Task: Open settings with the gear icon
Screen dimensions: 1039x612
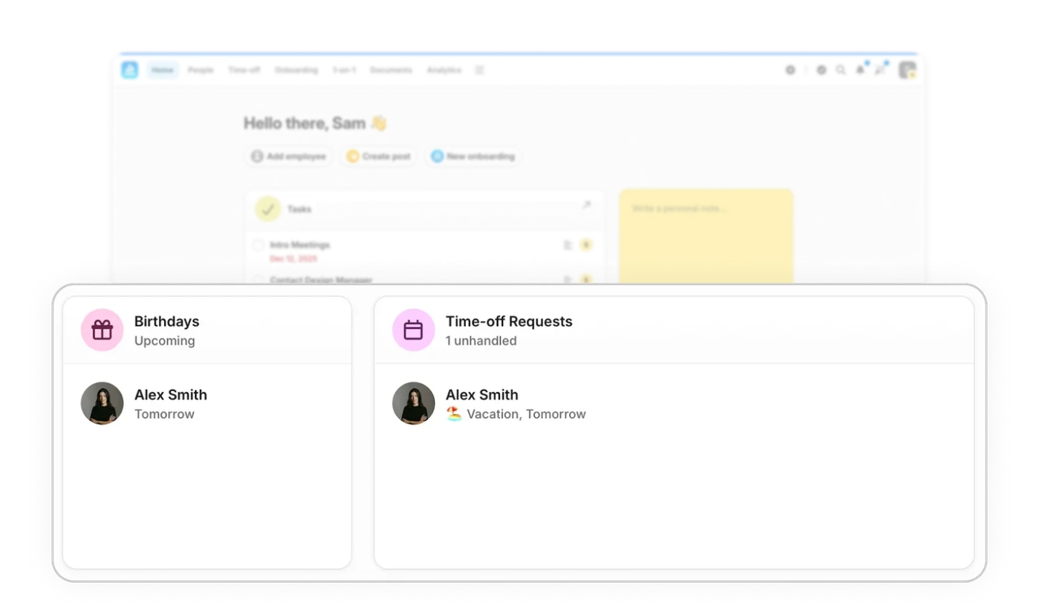Action: point(790,70)
